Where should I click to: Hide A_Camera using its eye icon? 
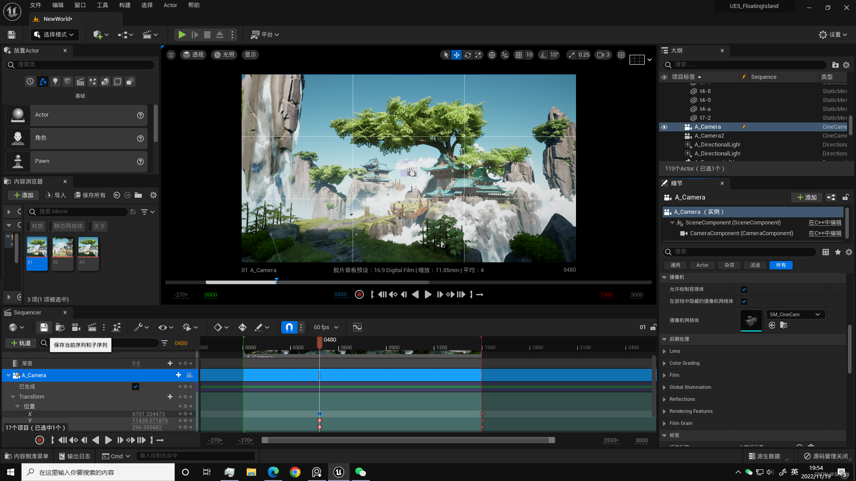664,127
